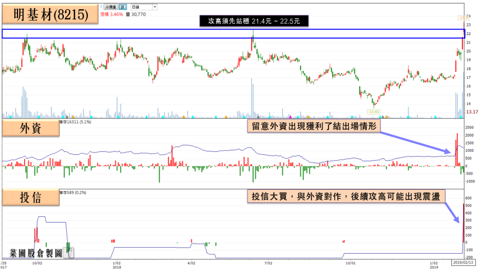
Task: Click the 設 settings button
Action: [x=122, y=7]
